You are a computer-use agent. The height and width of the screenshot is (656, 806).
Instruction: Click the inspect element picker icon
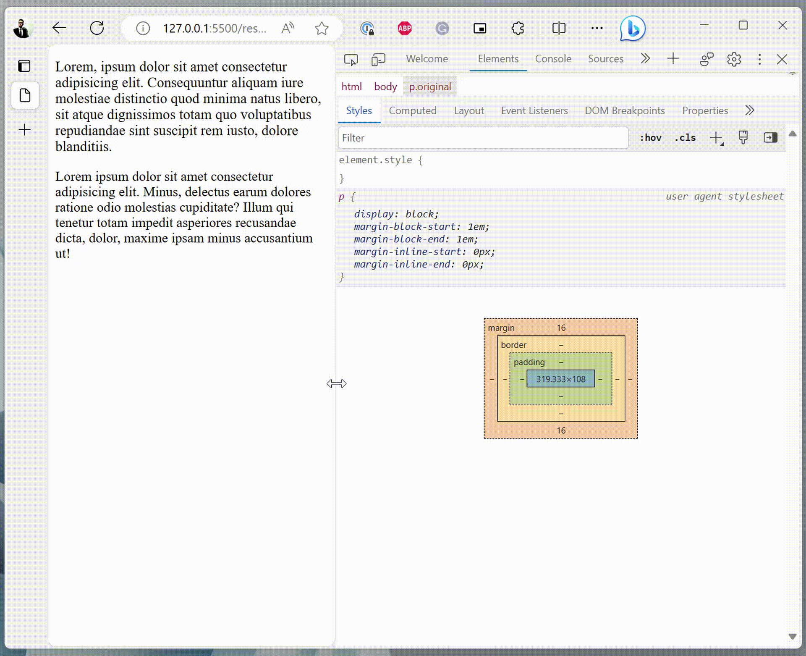[x=351, y=59]
